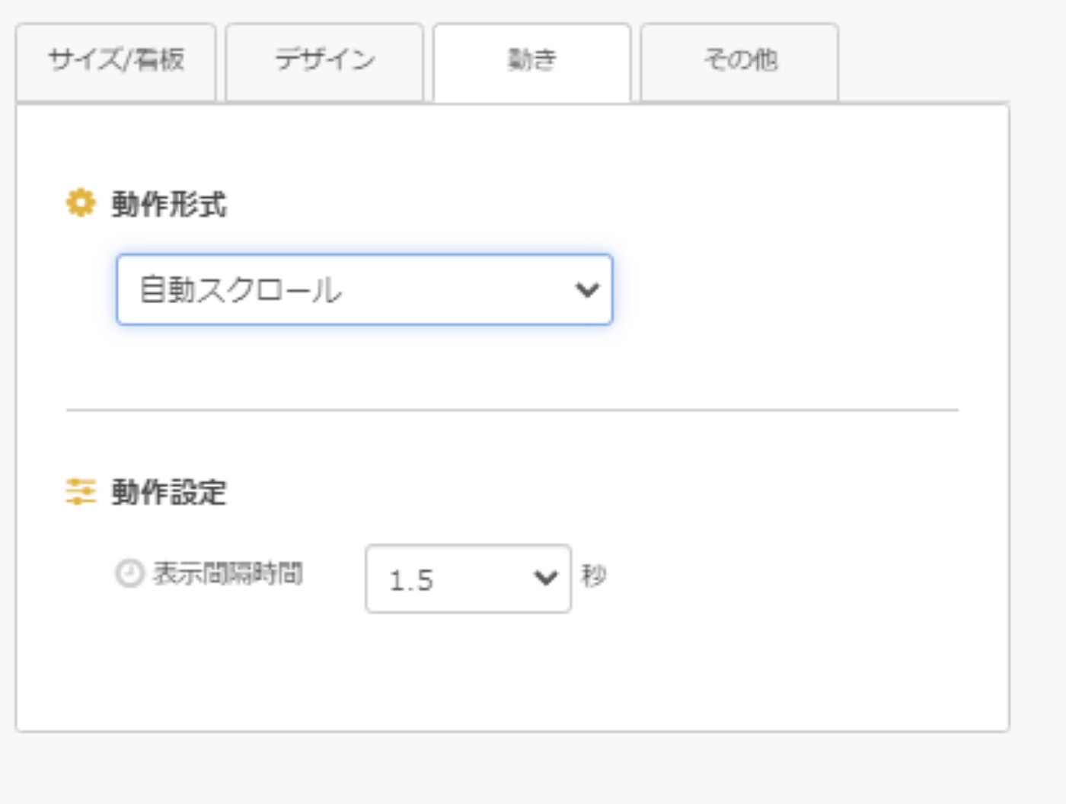Viewport: 1066px width, 804px height.
Task: Switch to the サイズ/看板 tab
Action: (x=116, y=62)
